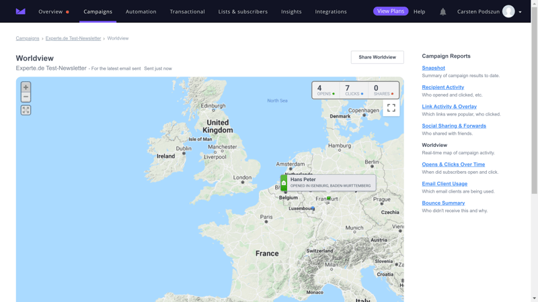This screenshot has width=538, height=302.
Task: Toggle the Shares counter on the map
Action: (x=383, y=90)
